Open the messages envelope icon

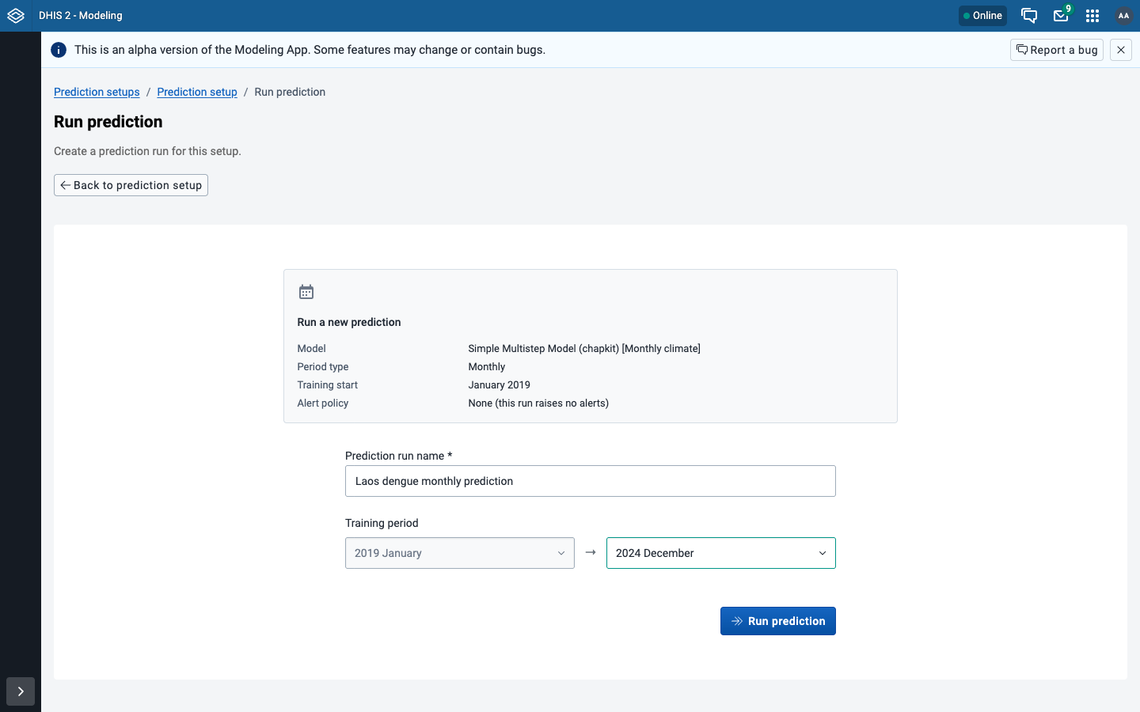pyautogui.click(x=1061, y=16)
